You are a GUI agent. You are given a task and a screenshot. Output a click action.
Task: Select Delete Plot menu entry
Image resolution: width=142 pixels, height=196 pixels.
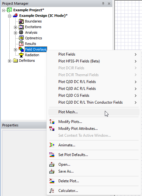click(94, 181)
